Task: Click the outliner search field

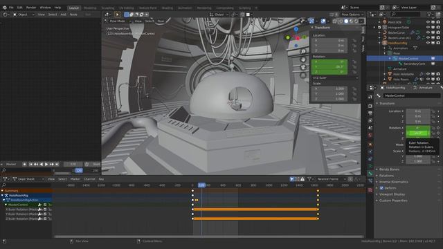Action: (x=406, y=14)
